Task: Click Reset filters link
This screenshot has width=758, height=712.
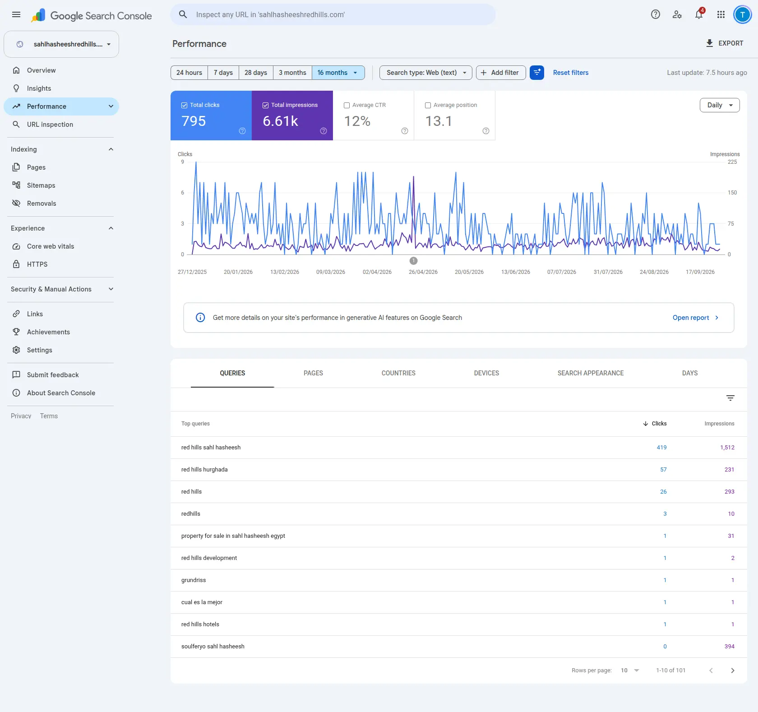Action: pos(571,73)
